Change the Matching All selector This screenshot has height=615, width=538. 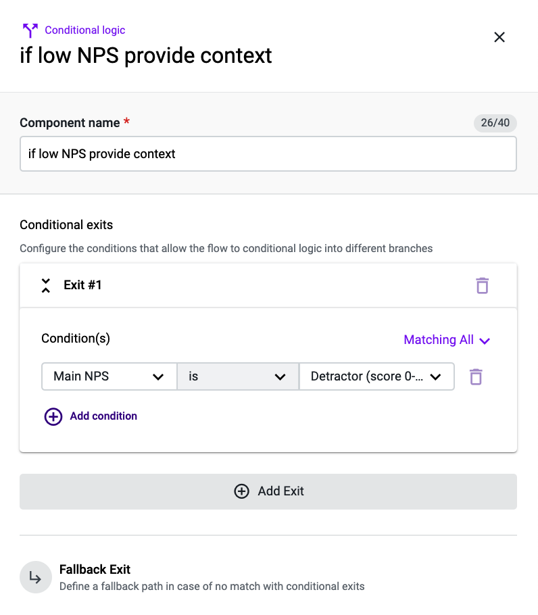click(x=447, y=340)
